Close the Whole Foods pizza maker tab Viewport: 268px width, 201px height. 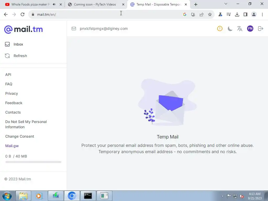pos(61,4)
